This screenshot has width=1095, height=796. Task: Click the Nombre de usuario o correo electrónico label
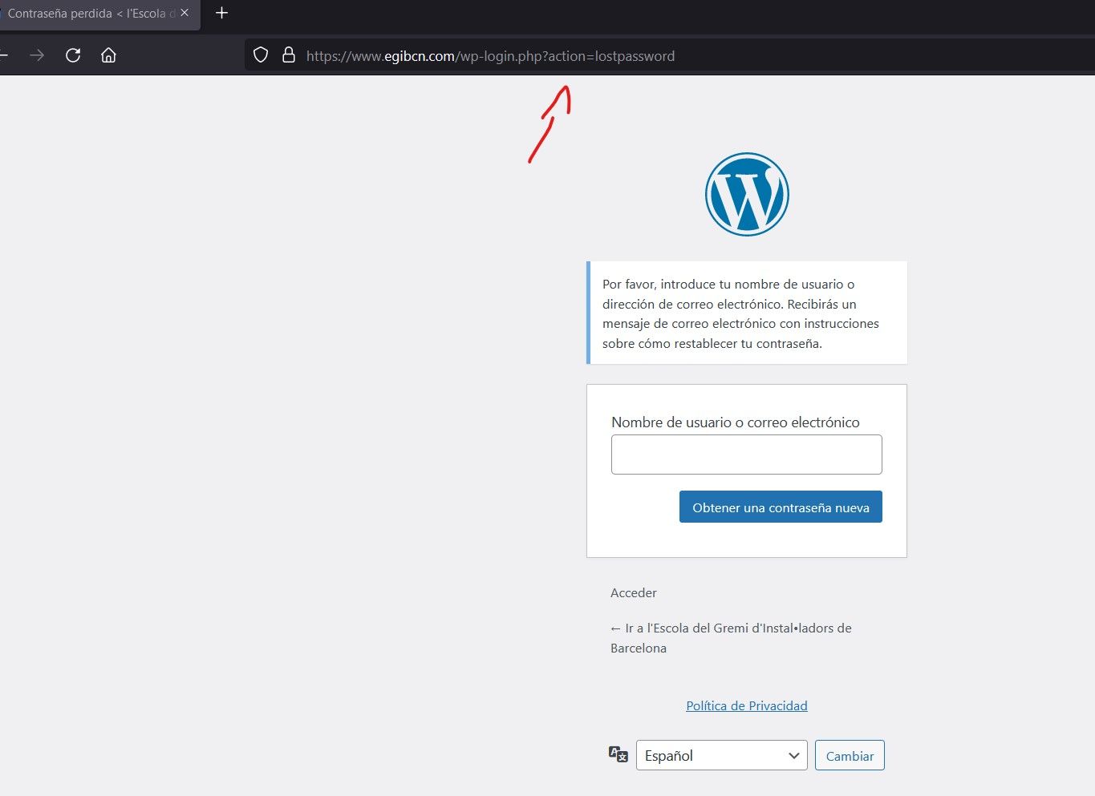736,422
